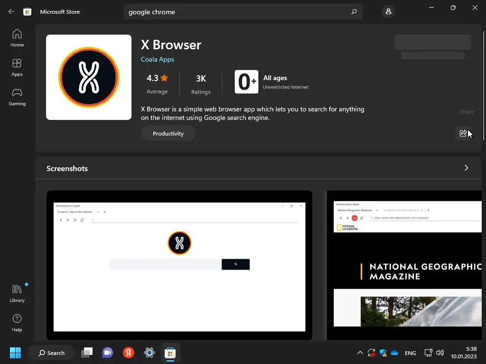Image resolution: width=486 pixels, height=364 pixels.
Task: Click the Screenshots section heading
Action: point(67,168)
